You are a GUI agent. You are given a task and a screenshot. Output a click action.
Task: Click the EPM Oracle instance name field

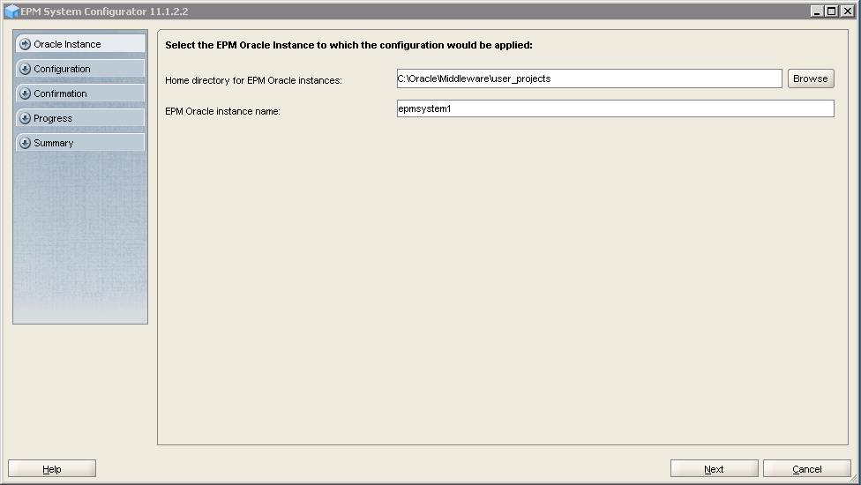tap(615, 108)
